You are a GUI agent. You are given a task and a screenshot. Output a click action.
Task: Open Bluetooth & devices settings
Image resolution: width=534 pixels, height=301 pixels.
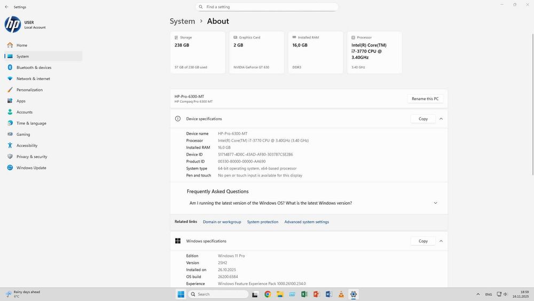pos(43,67)
